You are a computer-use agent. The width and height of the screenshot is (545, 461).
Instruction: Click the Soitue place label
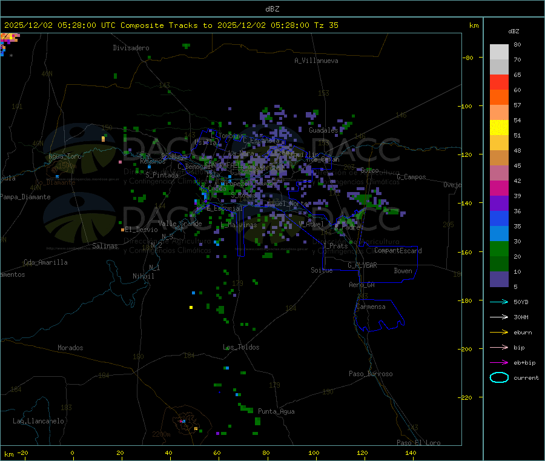coord(322,270)
